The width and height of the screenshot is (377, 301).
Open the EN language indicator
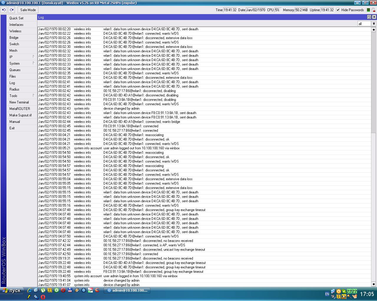(x=327, y=294)
